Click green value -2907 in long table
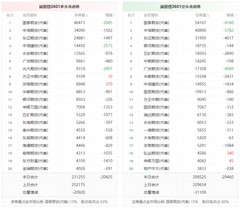The height and width of the screenshot is (208, 240). (107, 69)
